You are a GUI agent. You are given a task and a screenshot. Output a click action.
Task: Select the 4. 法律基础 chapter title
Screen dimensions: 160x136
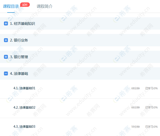19,74
